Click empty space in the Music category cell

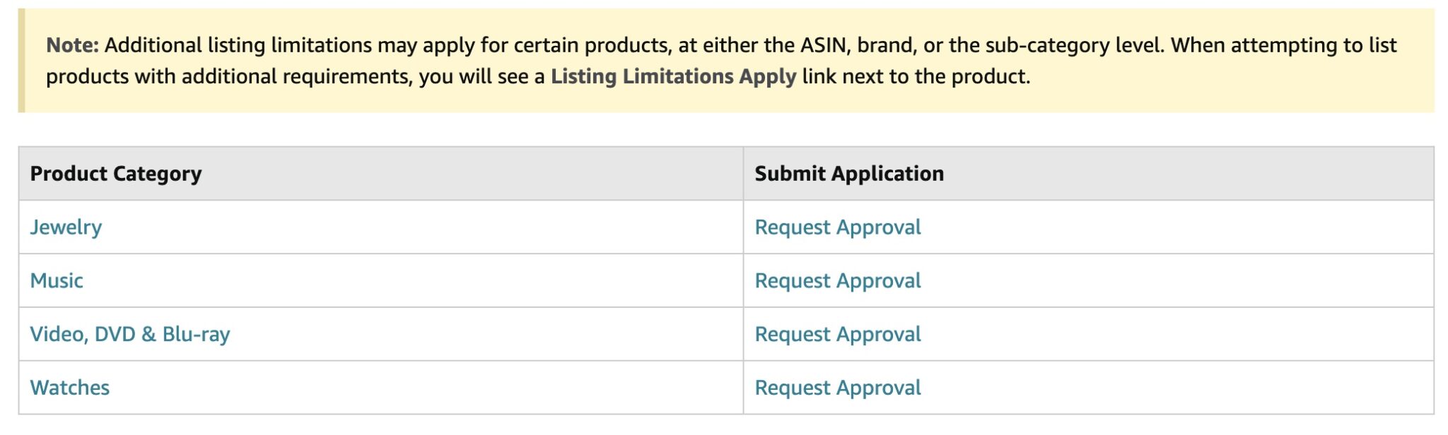point(410,281)
